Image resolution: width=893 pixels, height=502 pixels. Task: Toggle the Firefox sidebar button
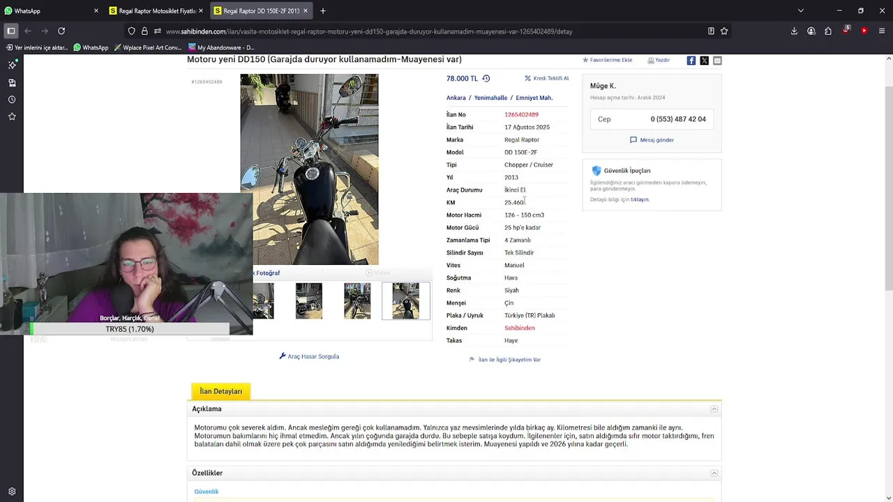coord(11,31)
